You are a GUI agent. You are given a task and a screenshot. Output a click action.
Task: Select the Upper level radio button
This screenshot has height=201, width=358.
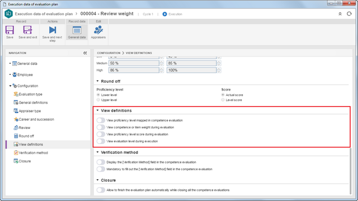[98, 100]
